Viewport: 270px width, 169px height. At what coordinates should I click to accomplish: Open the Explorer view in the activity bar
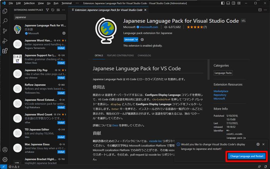[5, 11]
